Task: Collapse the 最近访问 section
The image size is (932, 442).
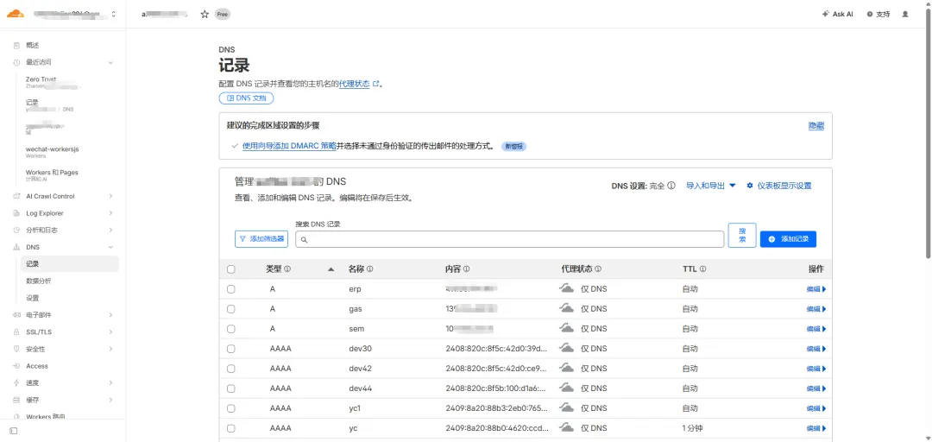Action: (x=110, y=62)
